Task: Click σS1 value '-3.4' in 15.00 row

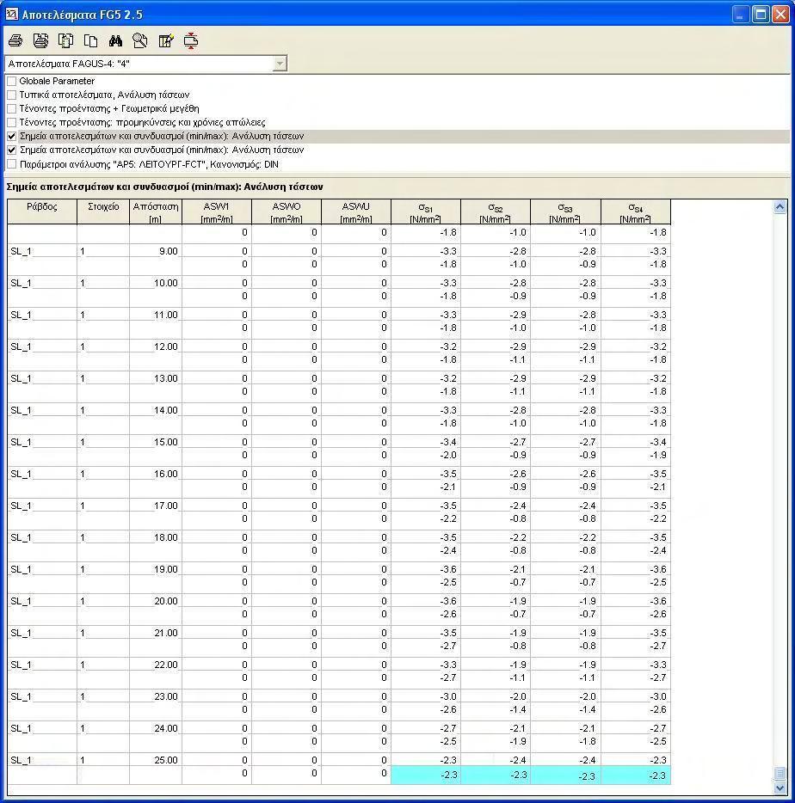Action: [x=425, y=441]
